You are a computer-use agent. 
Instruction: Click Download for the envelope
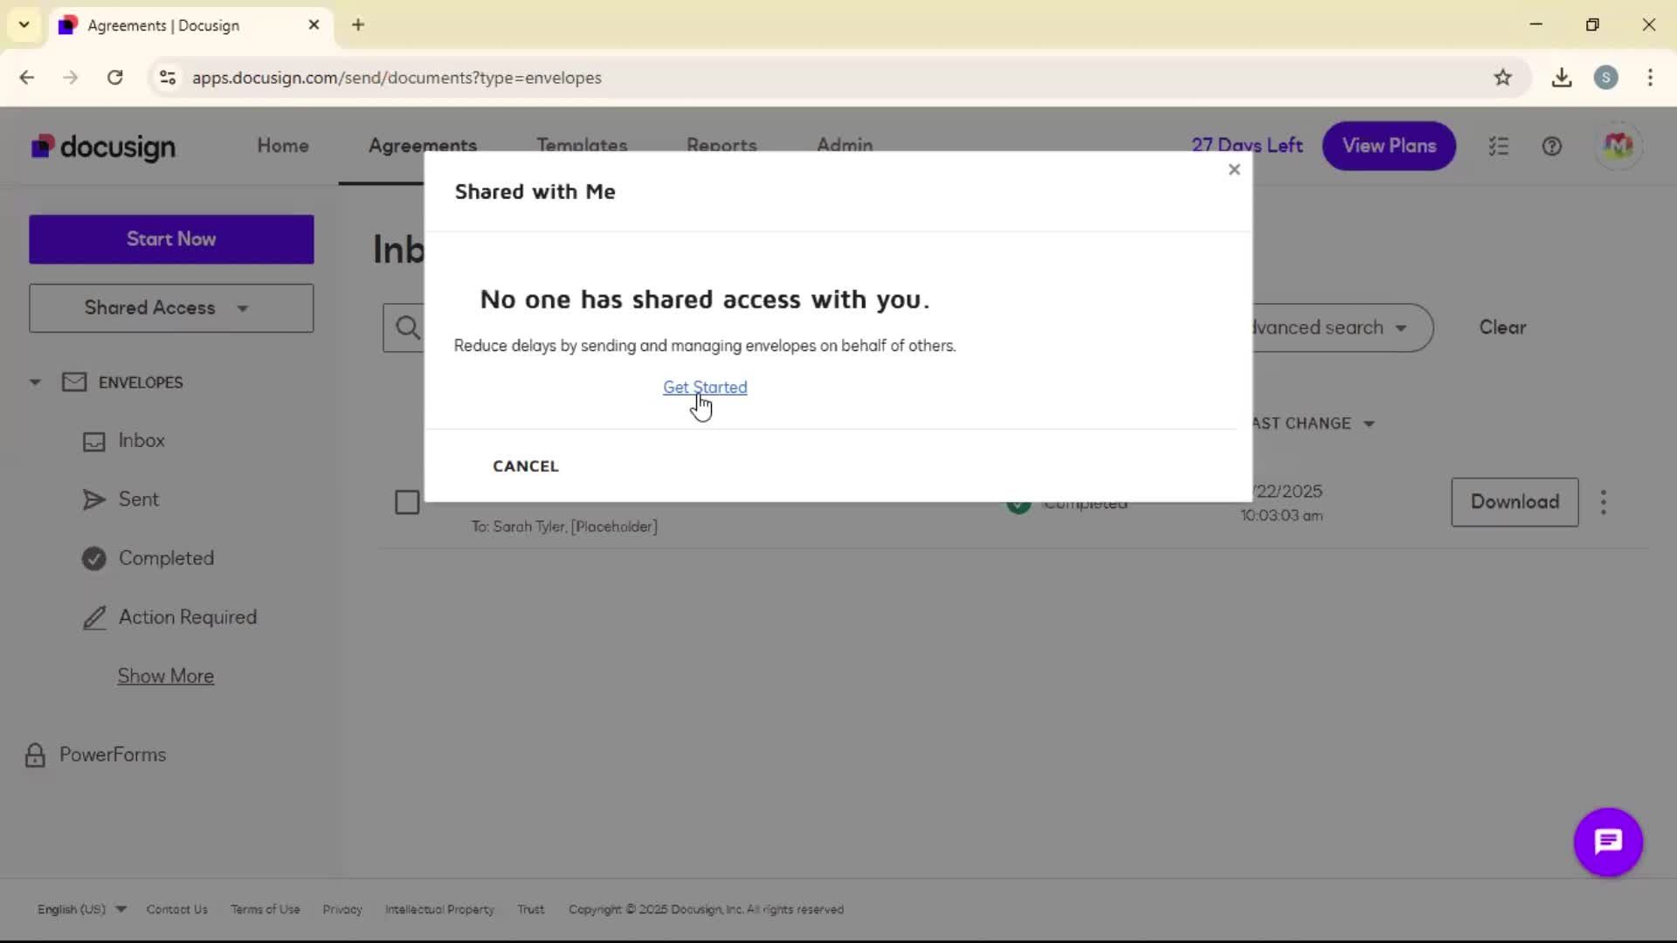coord(1515,502)
